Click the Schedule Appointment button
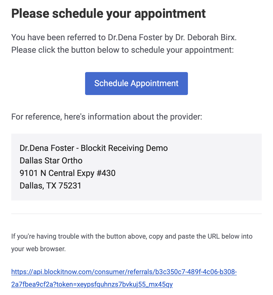 click(x=136, y=83)
